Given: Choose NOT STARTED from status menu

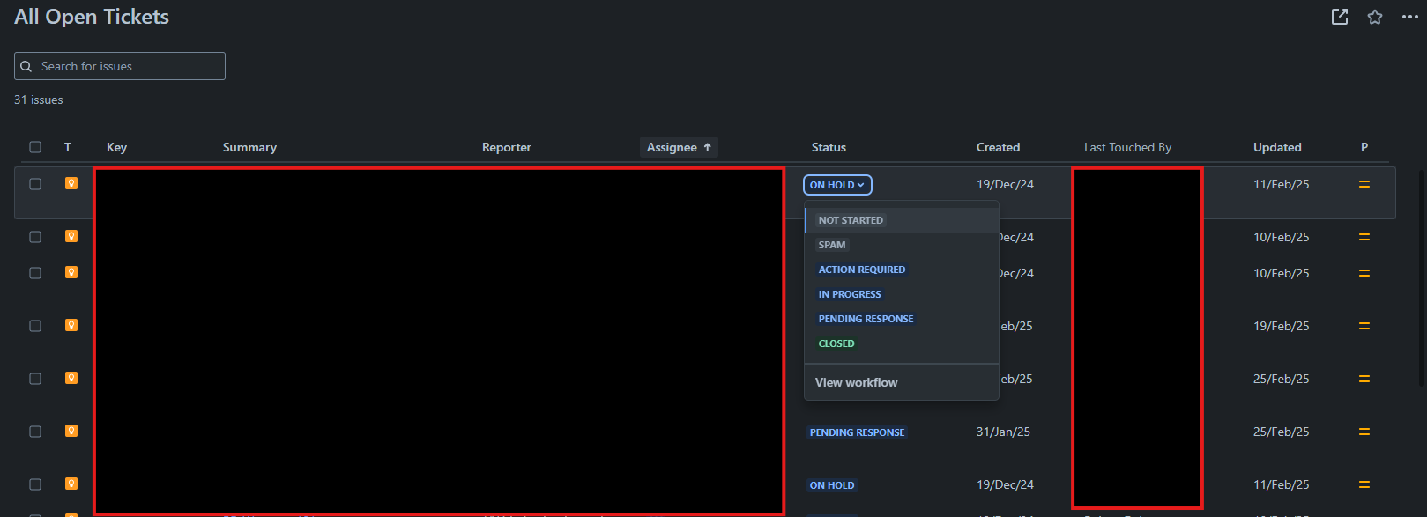Looking at the screenshot, I should pos(902,220).
